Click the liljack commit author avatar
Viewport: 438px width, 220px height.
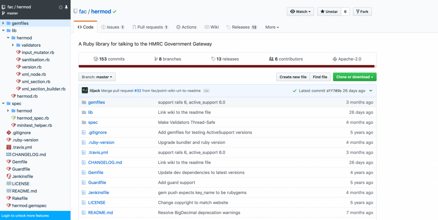pos(85,90)
